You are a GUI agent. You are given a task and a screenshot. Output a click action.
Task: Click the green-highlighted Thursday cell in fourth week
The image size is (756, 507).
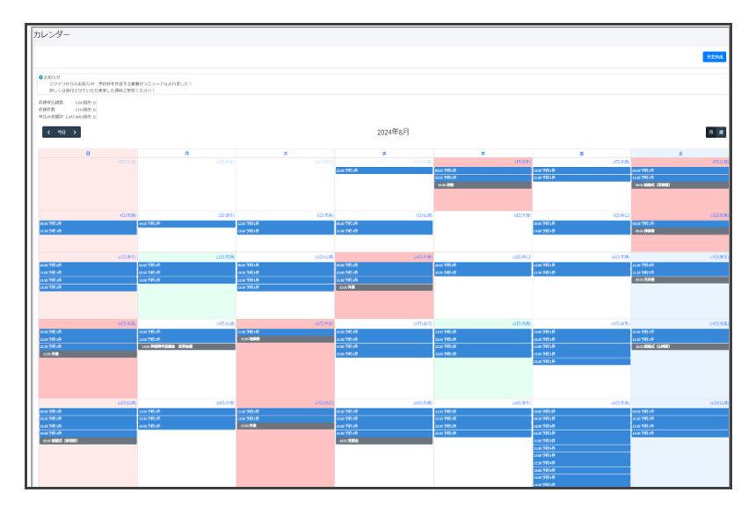pos(482,378)
